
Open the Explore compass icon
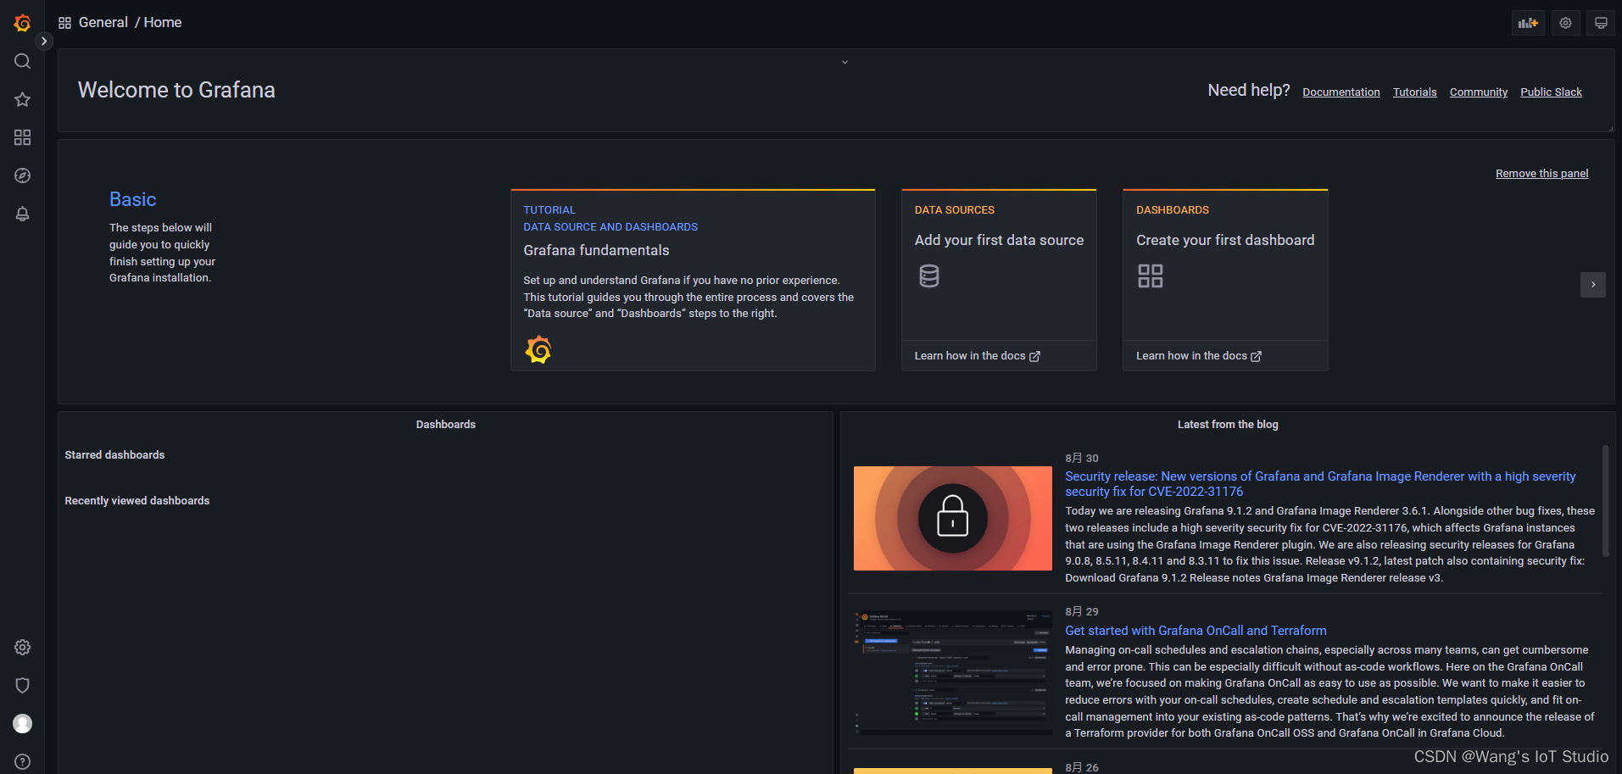pyautogui.click(x=22, y=175)
